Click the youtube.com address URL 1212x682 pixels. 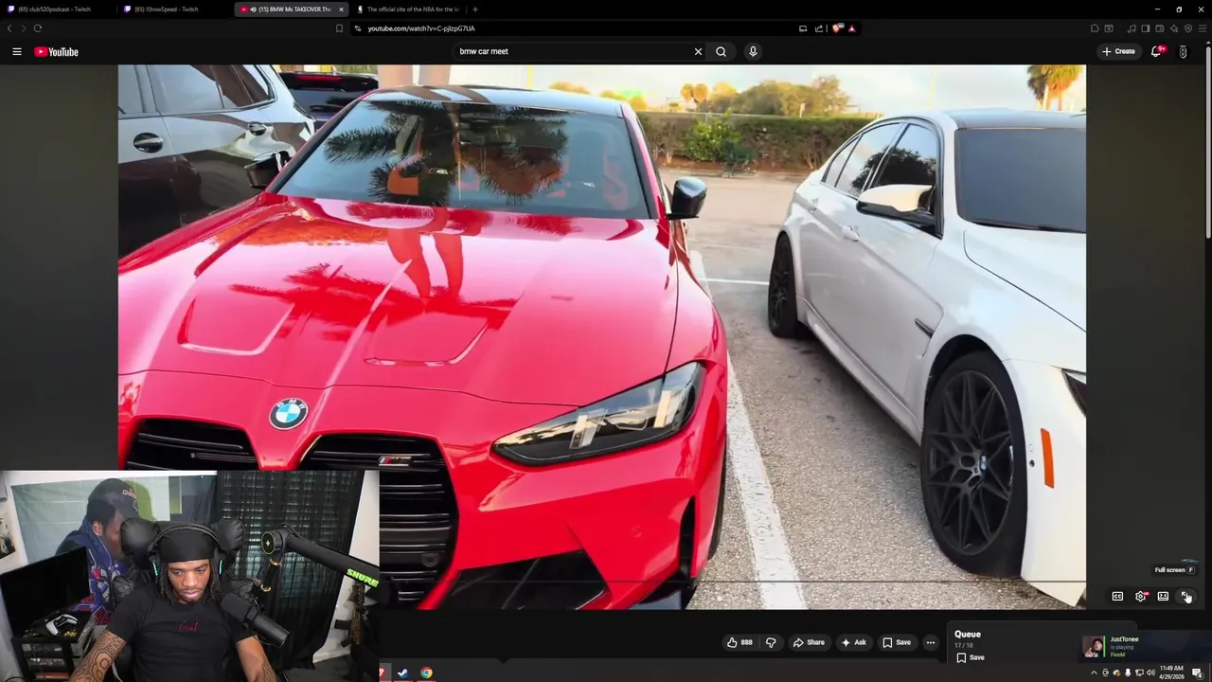pyautogui.click(x=421, y=28)
